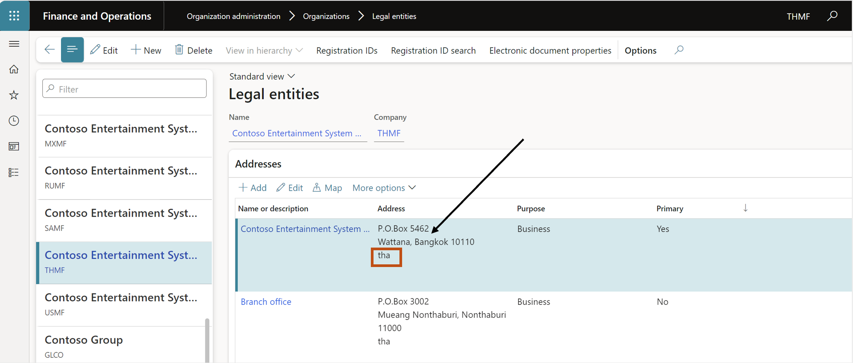Click the THMF company picker in top bar
The height and width of the screenshot is (363, 853).
798,16
